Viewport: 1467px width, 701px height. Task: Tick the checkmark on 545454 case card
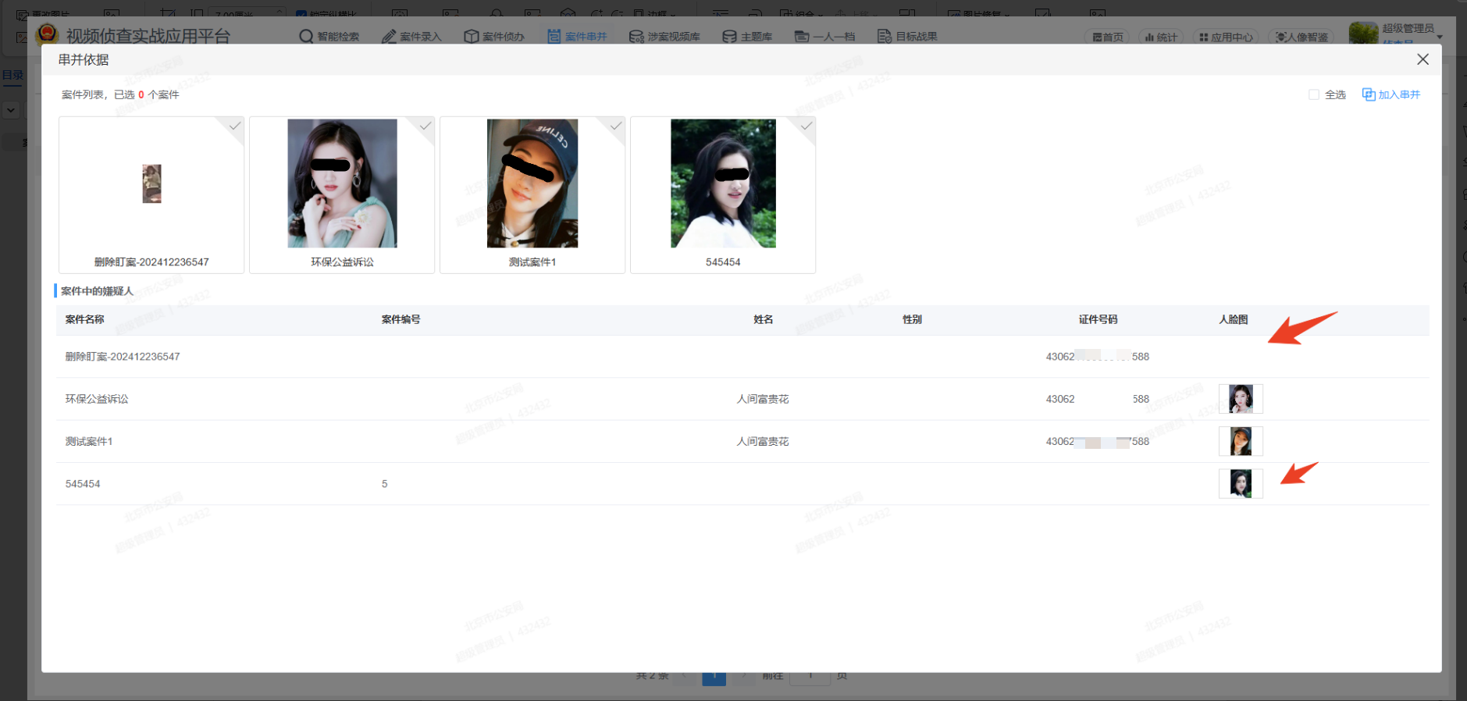pyautogui.click(x=806, y=126)
